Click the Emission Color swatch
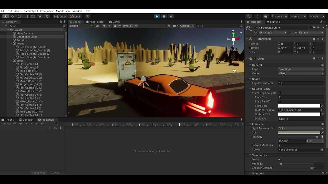The width and height of the screenshot is (328, 184). [x=299, y=132]
